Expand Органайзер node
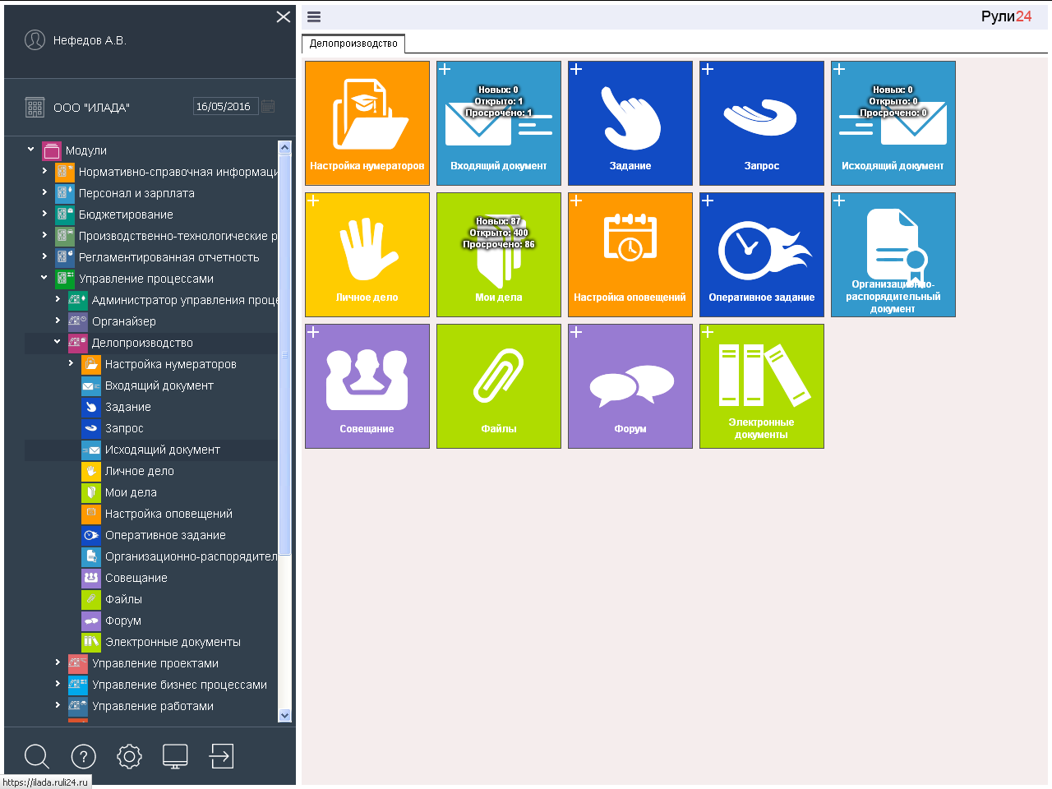 [x=58, y=321]
